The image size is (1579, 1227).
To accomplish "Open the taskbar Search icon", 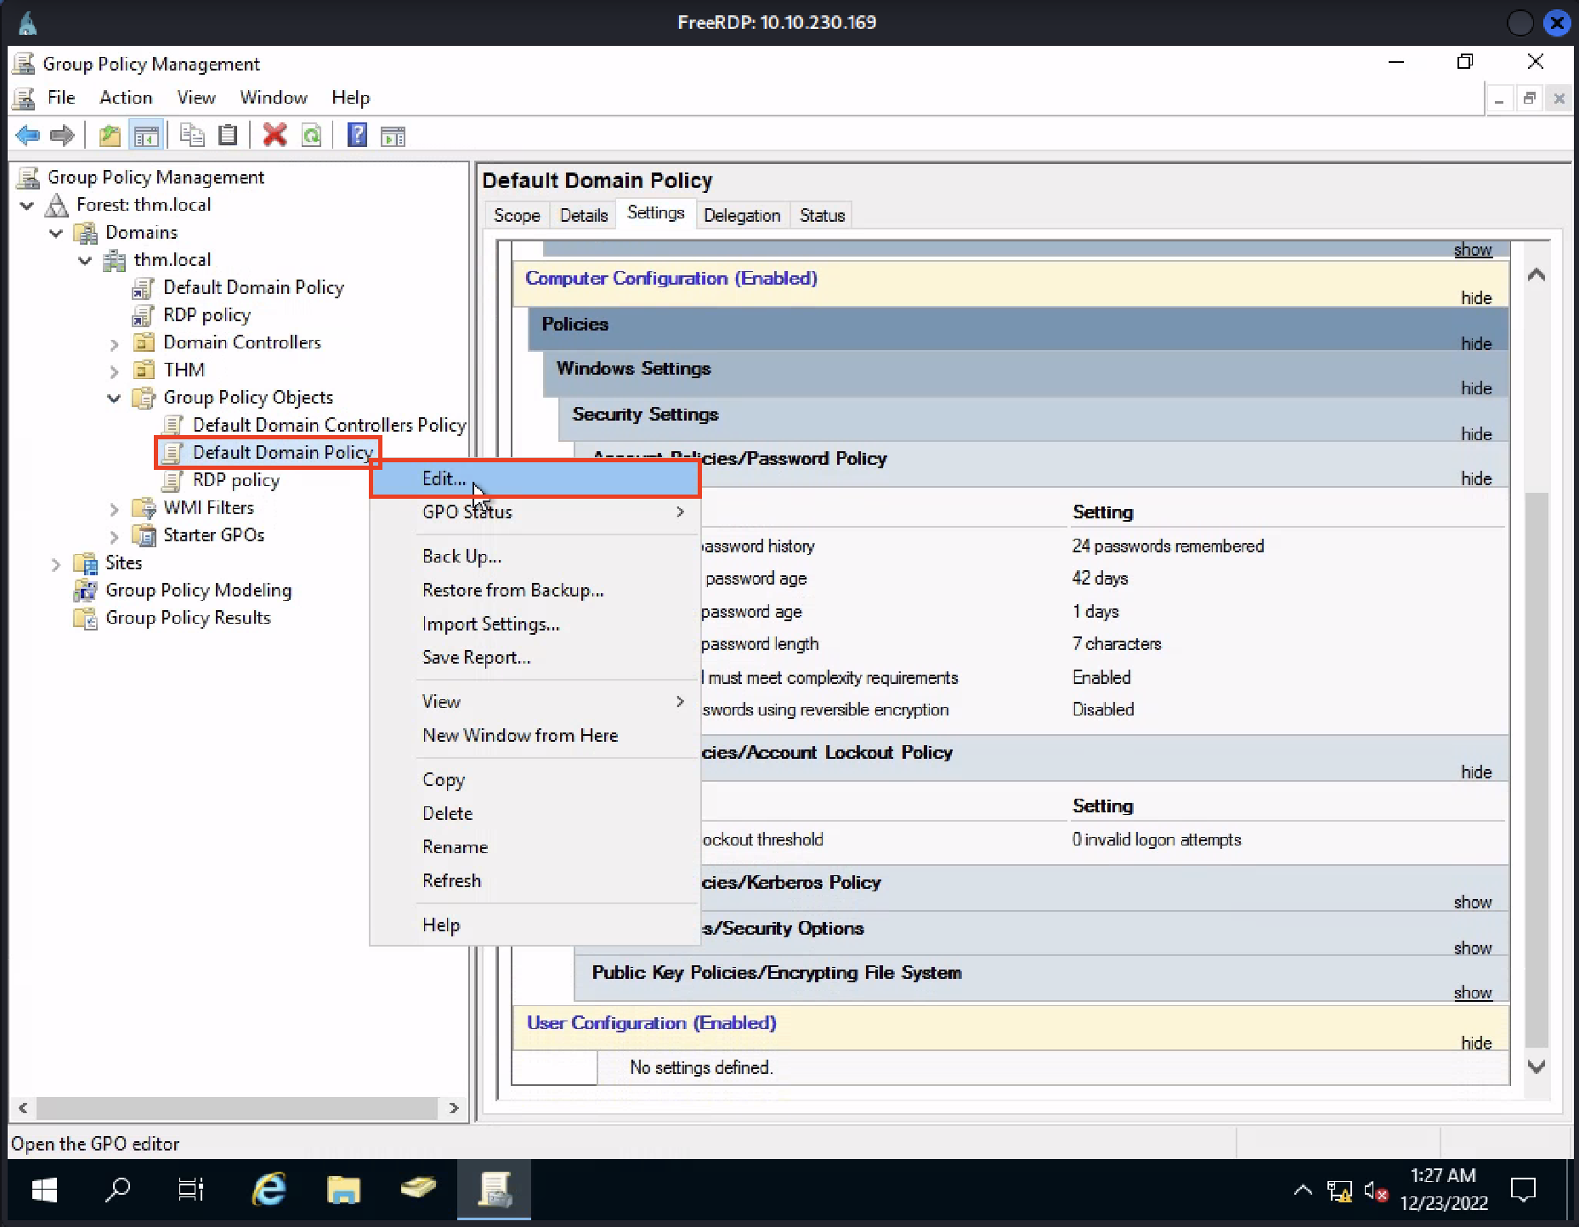I will click(x=118, y=1190).
